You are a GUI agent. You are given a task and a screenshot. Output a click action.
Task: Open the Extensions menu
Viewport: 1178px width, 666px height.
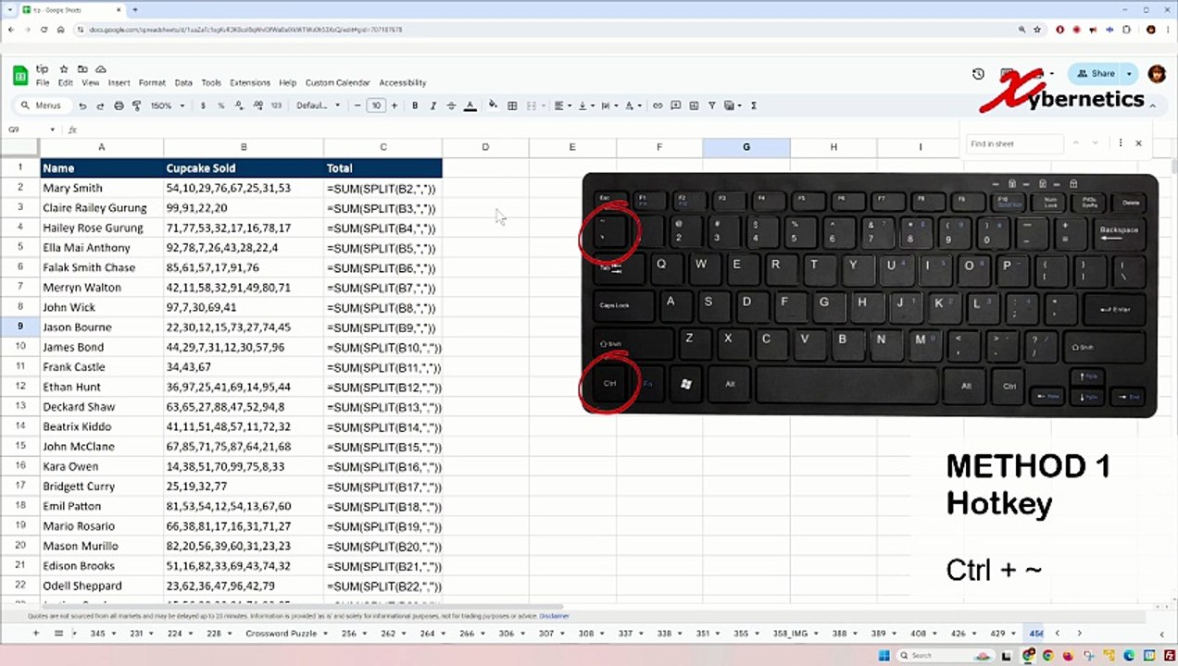250,83
